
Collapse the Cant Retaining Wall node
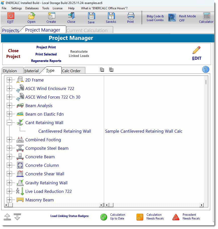coord(9,123)
